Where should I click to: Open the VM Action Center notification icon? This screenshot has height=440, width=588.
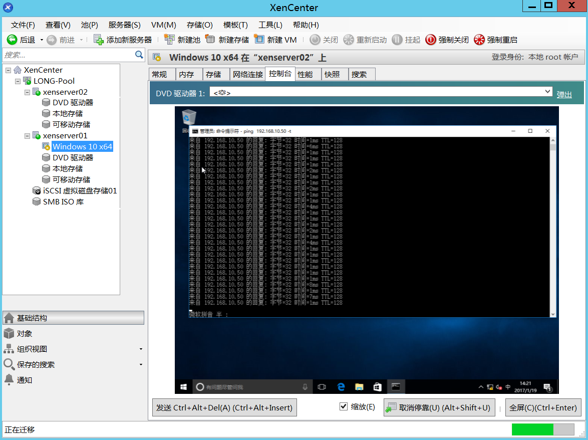pos(547,387)
